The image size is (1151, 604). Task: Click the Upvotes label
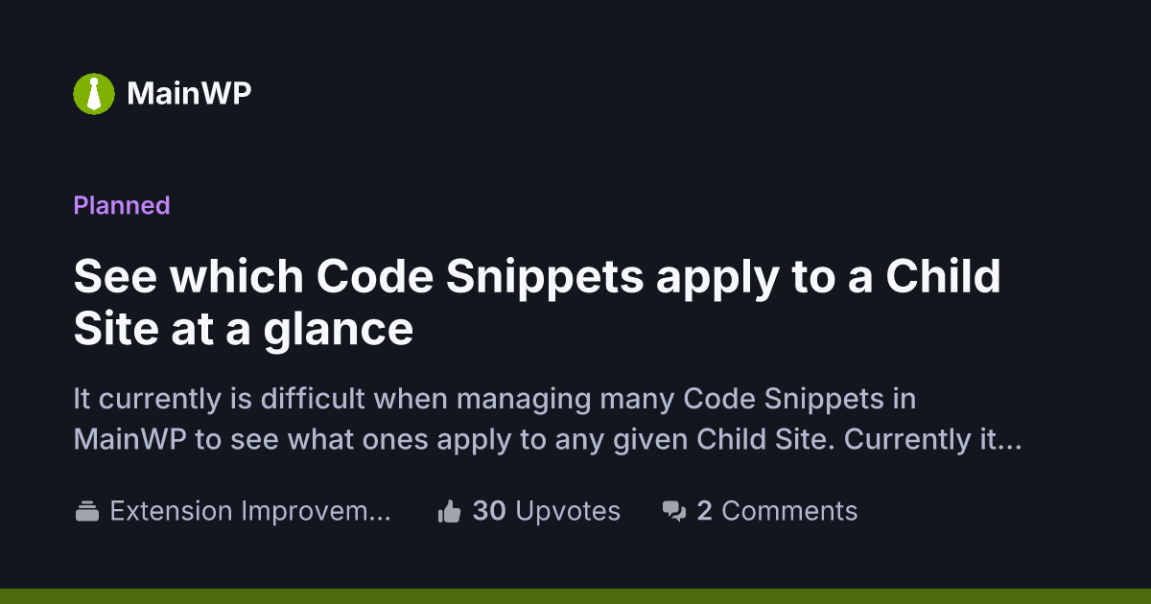pyautogui.click(x=568, y=511)
